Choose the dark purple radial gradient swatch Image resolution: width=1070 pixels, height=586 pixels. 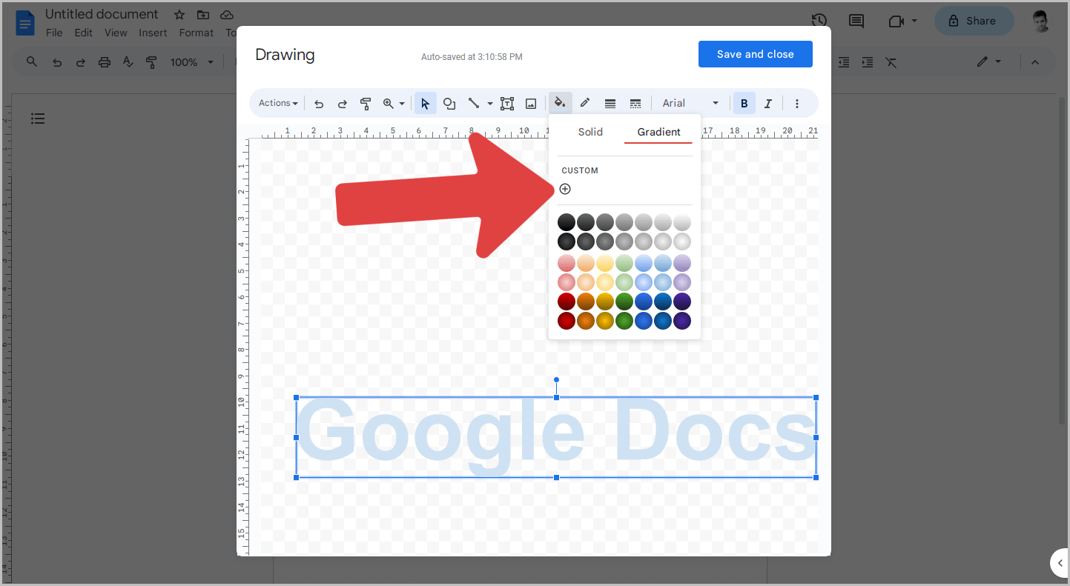(x=682, y=321)
